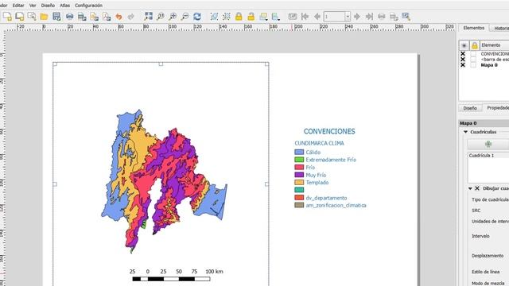Switch to the Elementos tab
The image size is (509, 286).
point(474,29)
